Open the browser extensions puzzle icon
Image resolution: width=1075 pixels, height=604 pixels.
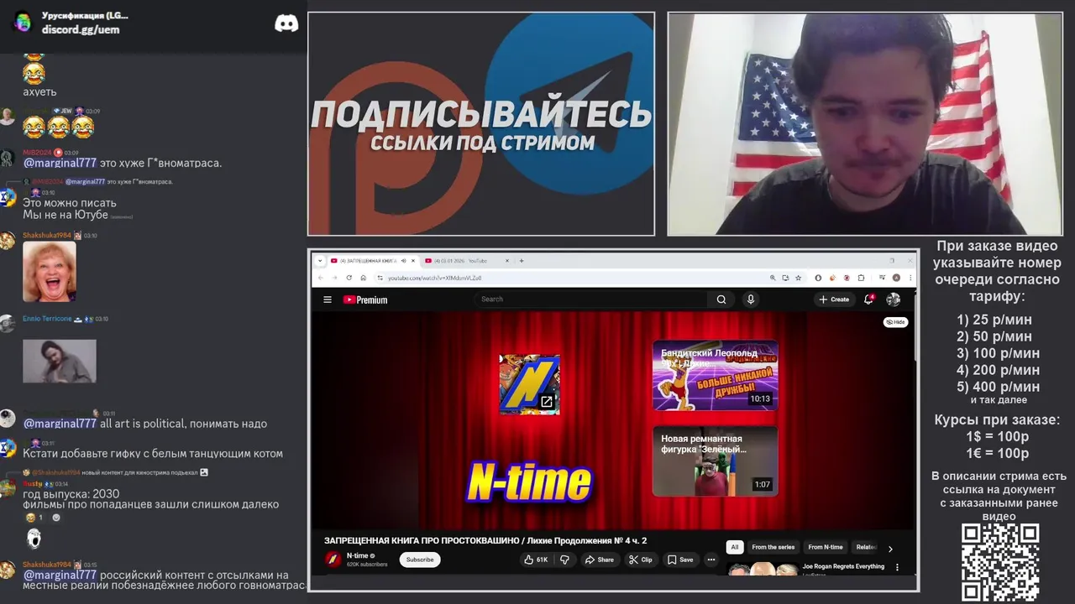(861, 278)
